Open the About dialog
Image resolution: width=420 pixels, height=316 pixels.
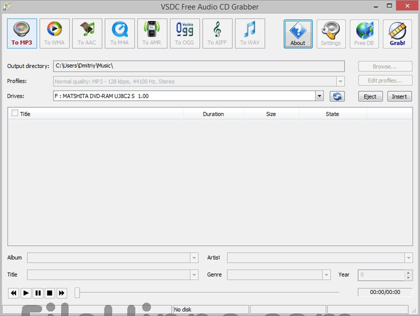(x=298, y=34)
